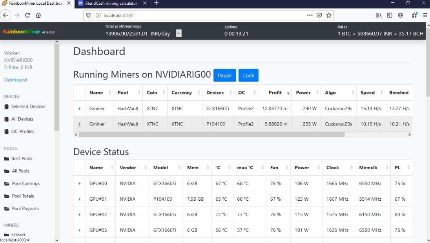Sort running miners by Profit

pos(275,92)
